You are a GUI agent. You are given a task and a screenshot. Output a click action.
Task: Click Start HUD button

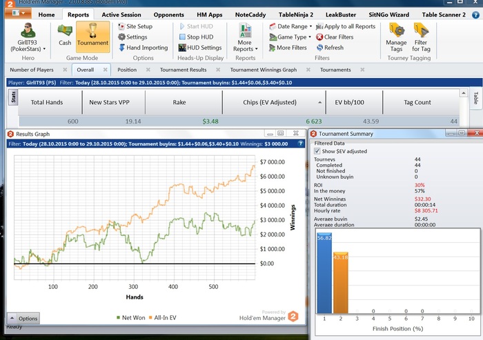[196, 26]
